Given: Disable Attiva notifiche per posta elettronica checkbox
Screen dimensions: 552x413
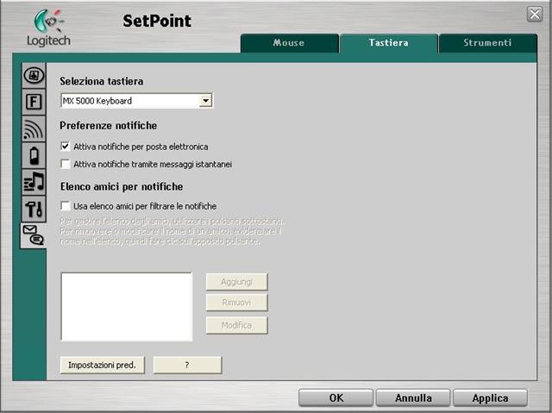Looking at the screenshot, I should 66,147.
